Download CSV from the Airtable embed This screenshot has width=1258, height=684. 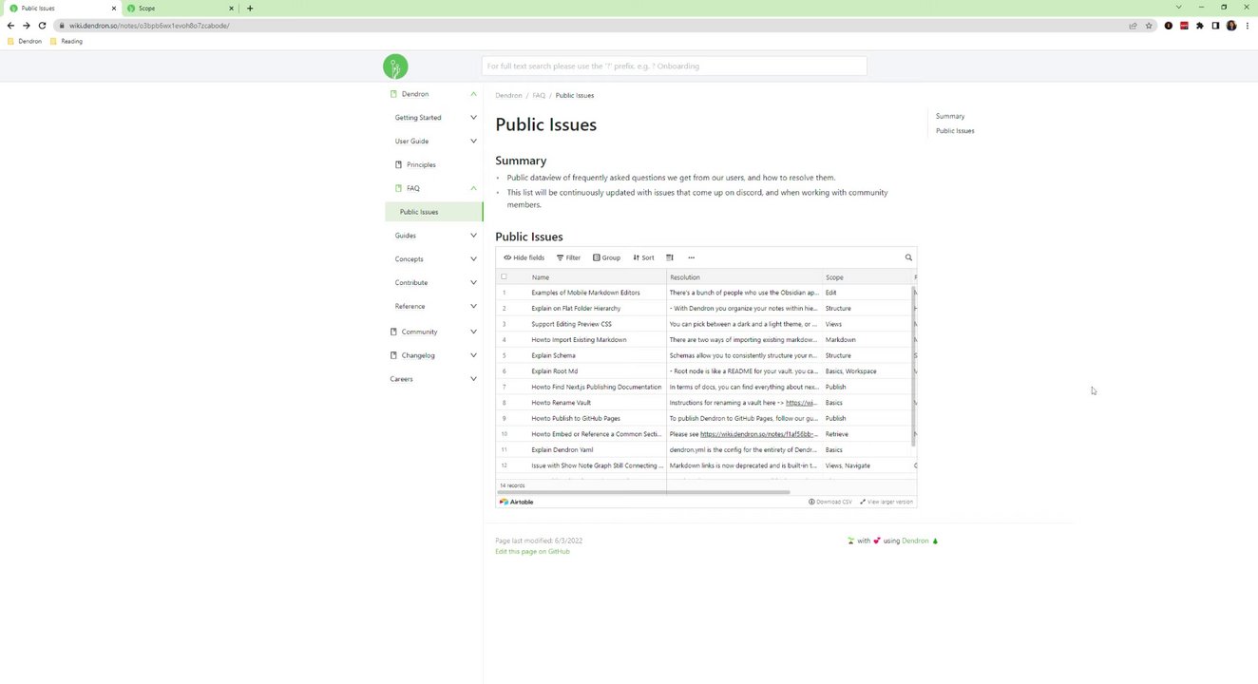pyautogui.click(x=830, y=502)
